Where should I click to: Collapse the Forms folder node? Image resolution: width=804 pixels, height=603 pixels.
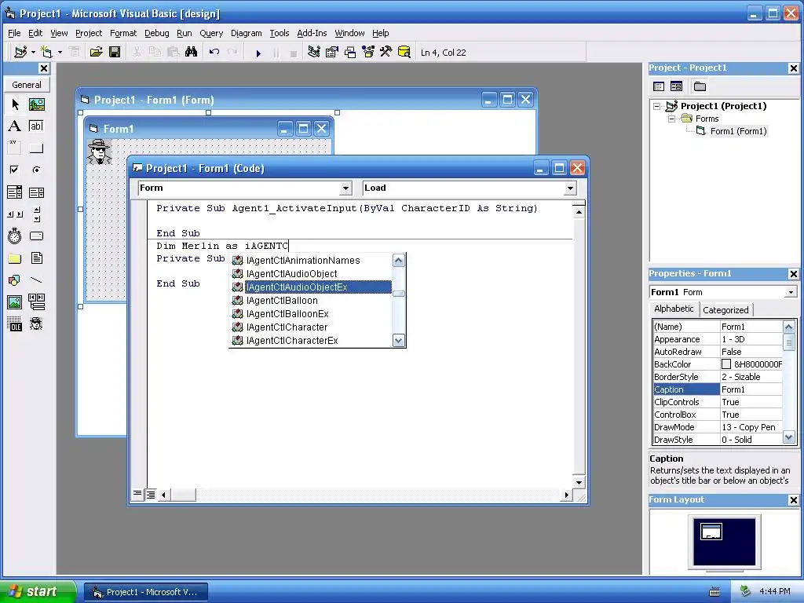tap(672, 119)
